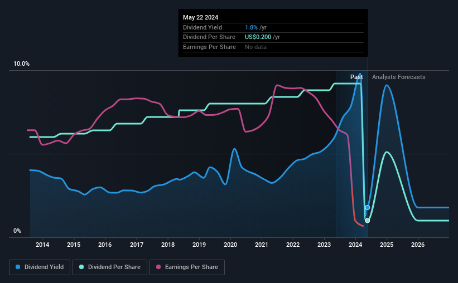Click the 2014 x-axis year label
458x283 pixels.
click(x=42, y=245)
